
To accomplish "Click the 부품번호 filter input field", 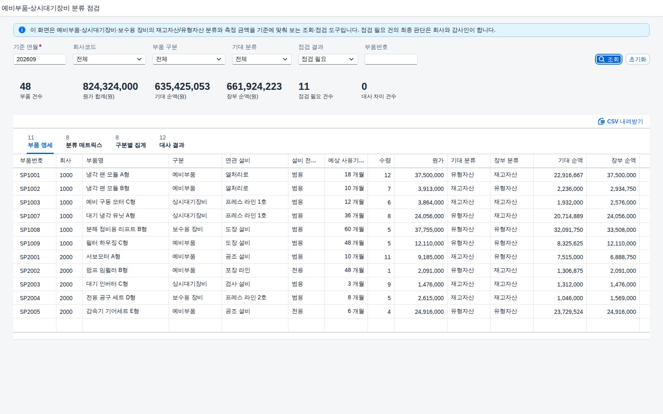I will tap(391, 59).
